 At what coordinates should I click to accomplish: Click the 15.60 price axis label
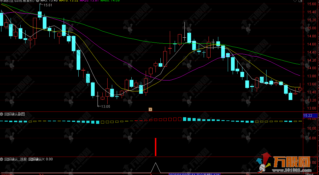point(312,4)
